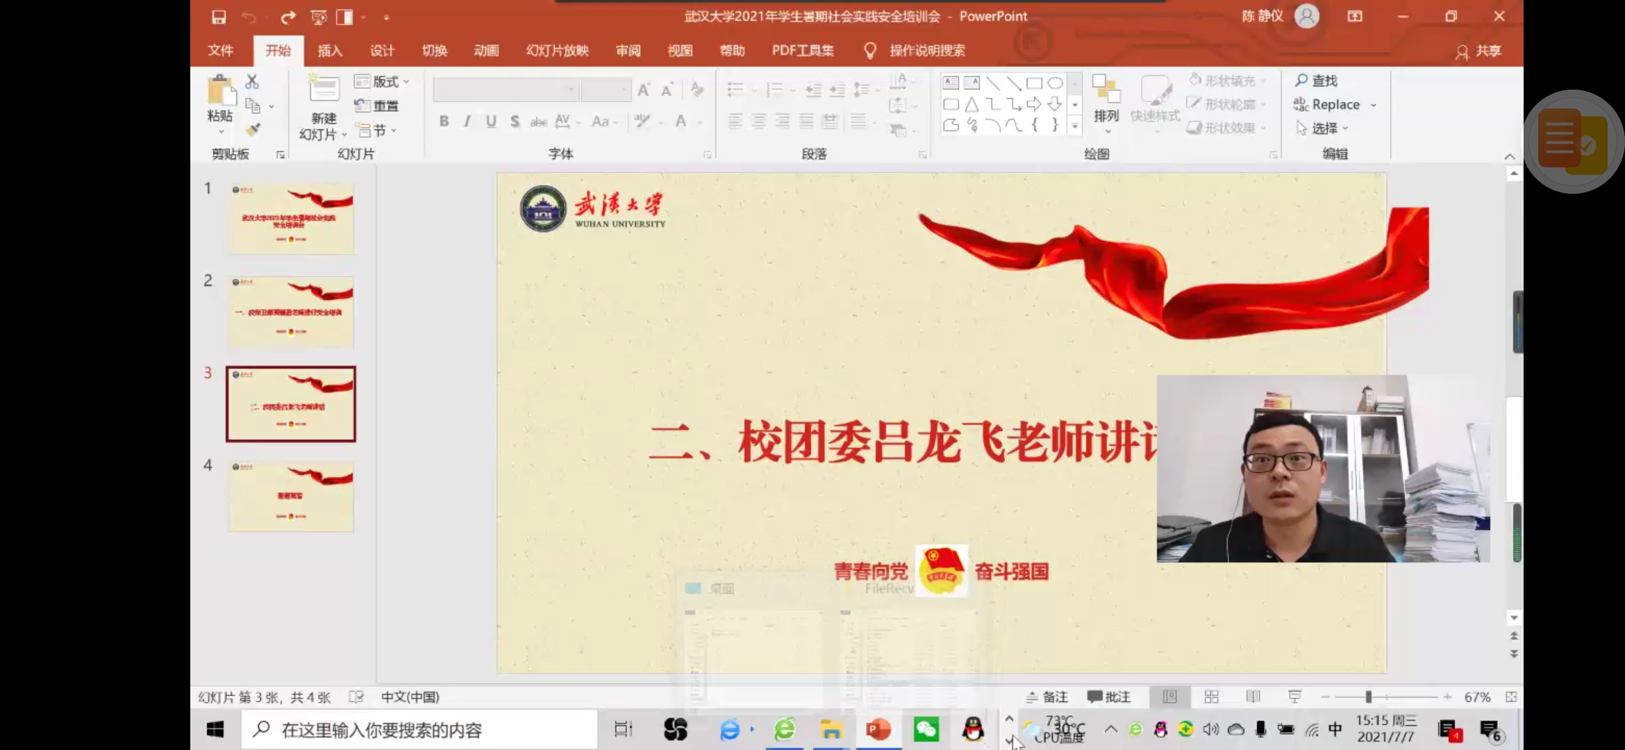Open the 排列 arrange tool
Viewport: 1625px width, 750px height.
point(1106,103)
